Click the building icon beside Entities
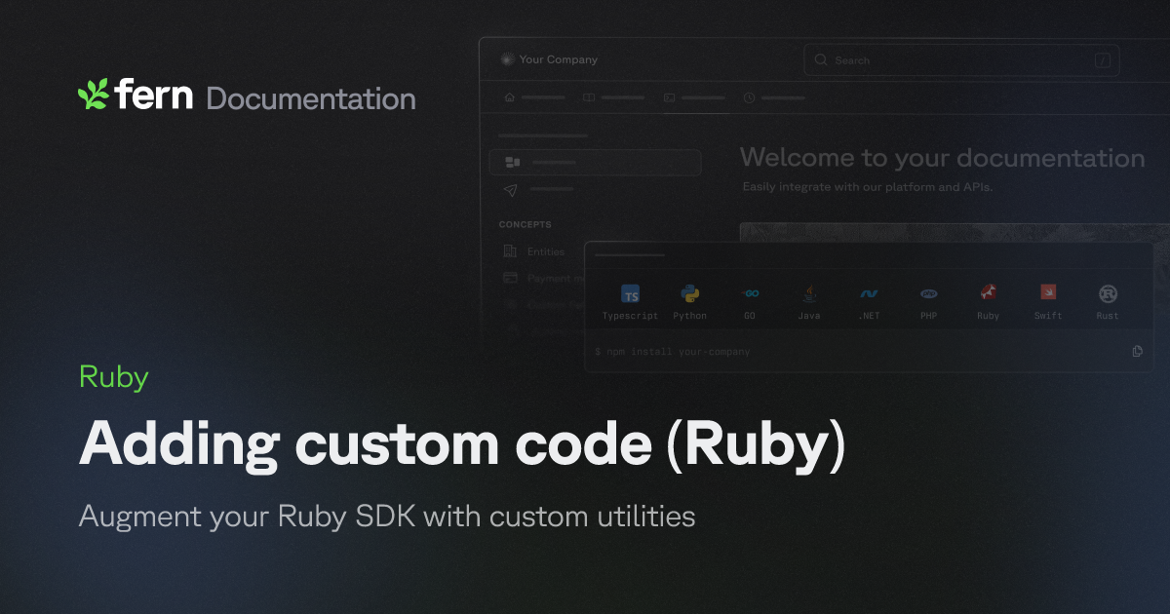Viewport: 1170px width, 614px height. coord(510,251)
